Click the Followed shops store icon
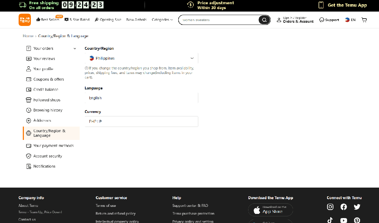Viewport: 379px width, 223px height. point(28,100)
